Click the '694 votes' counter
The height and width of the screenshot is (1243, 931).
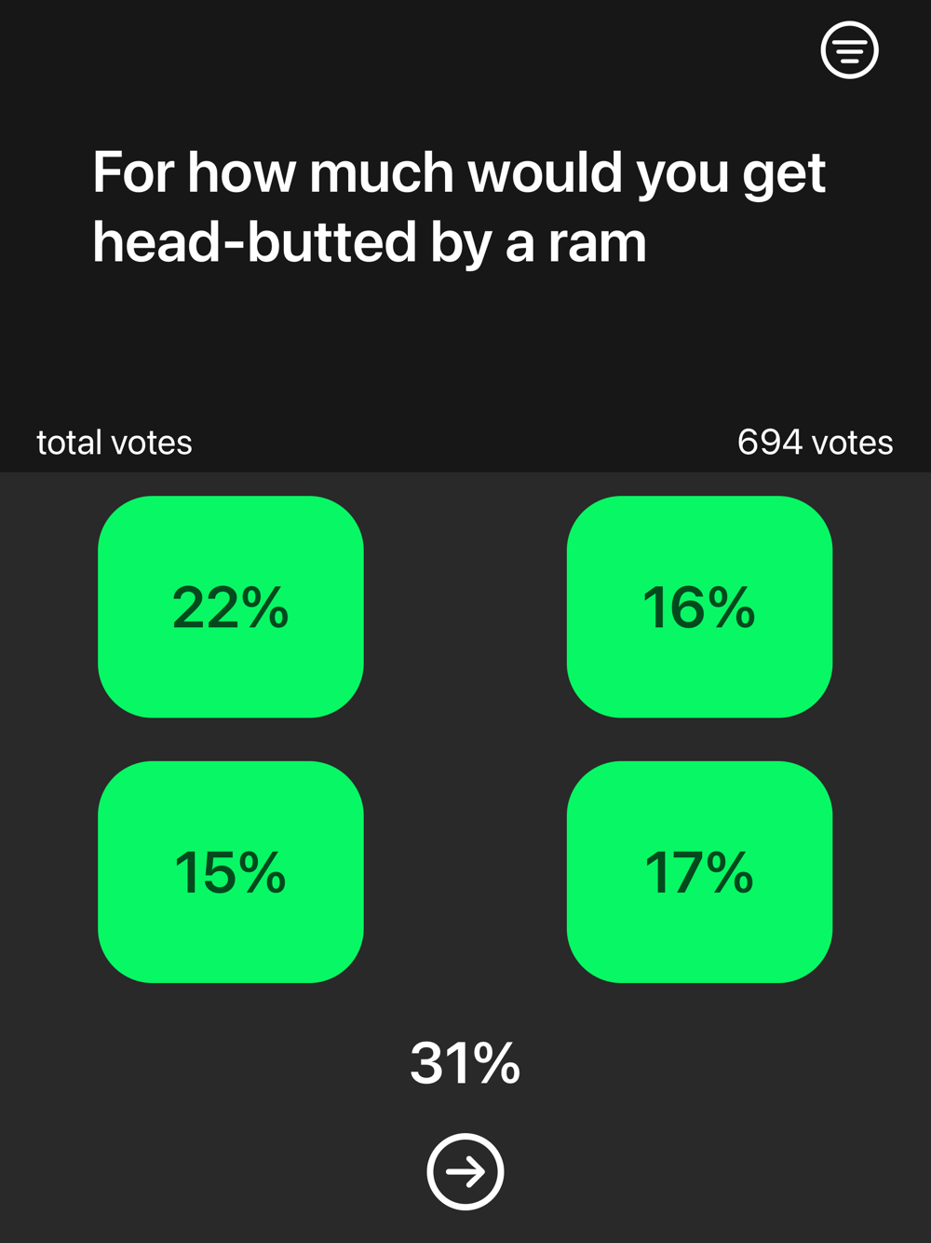pos(815,443)
